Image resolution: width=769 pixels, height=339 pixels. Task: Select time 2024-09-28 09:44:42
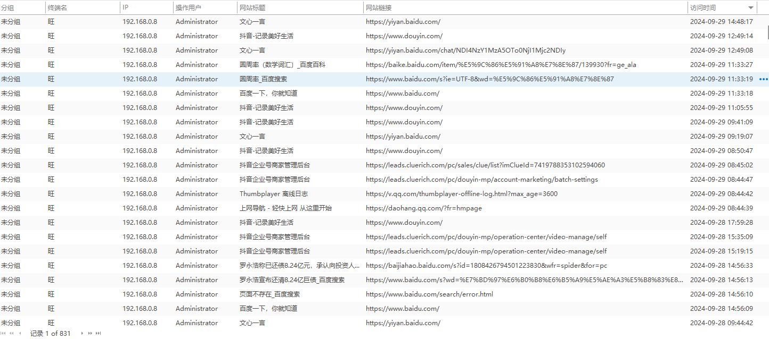(x=722, y=323)
